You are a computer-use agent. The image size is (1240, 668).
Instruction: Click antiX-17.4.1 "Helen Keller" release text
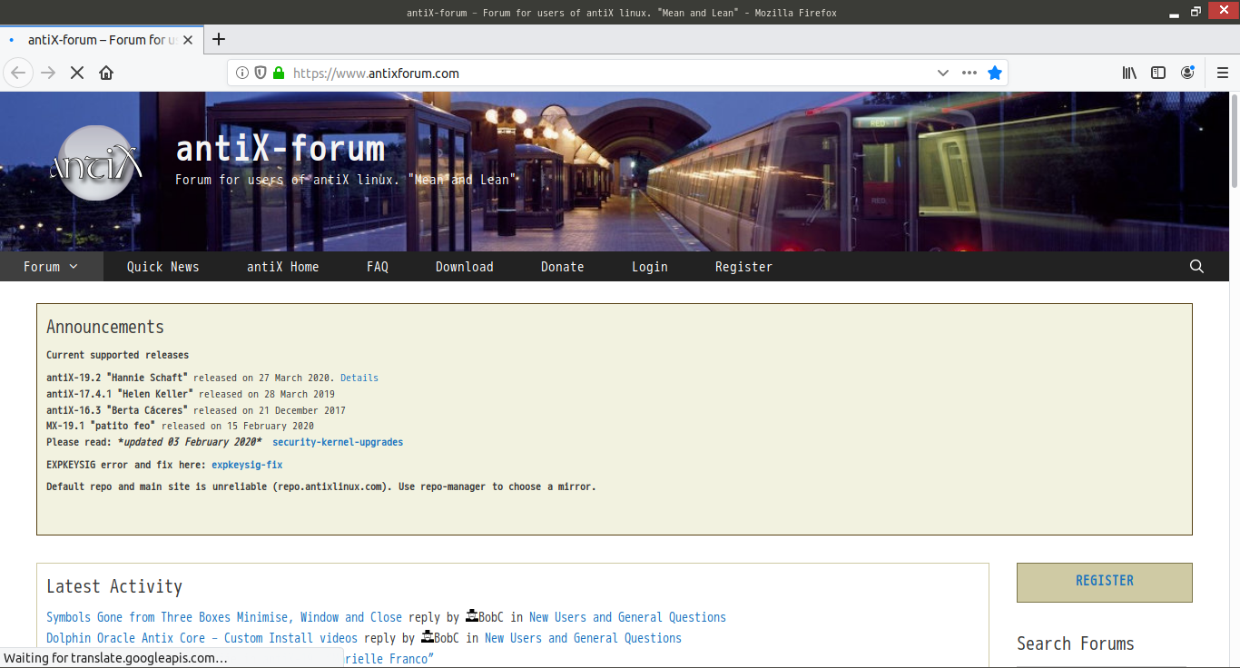coord(191,394)
